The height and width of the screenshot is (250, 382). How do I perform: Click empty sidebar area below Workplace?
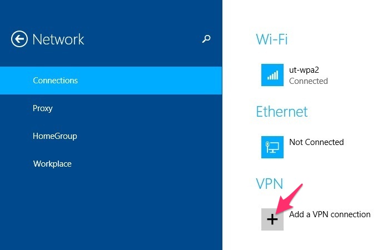(x=111, y=209)
